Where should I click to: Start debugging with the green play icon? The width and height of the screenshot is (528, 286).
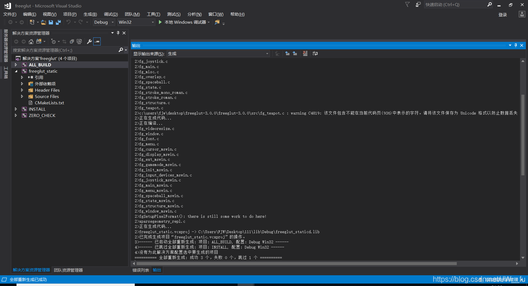tap(160, 22)
